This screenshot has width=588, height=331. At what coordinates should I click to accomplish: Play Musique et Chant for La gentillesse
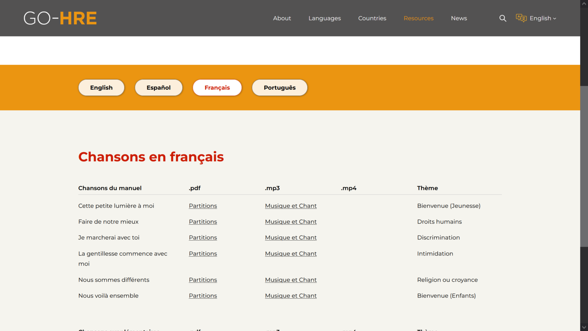point(291,254)
